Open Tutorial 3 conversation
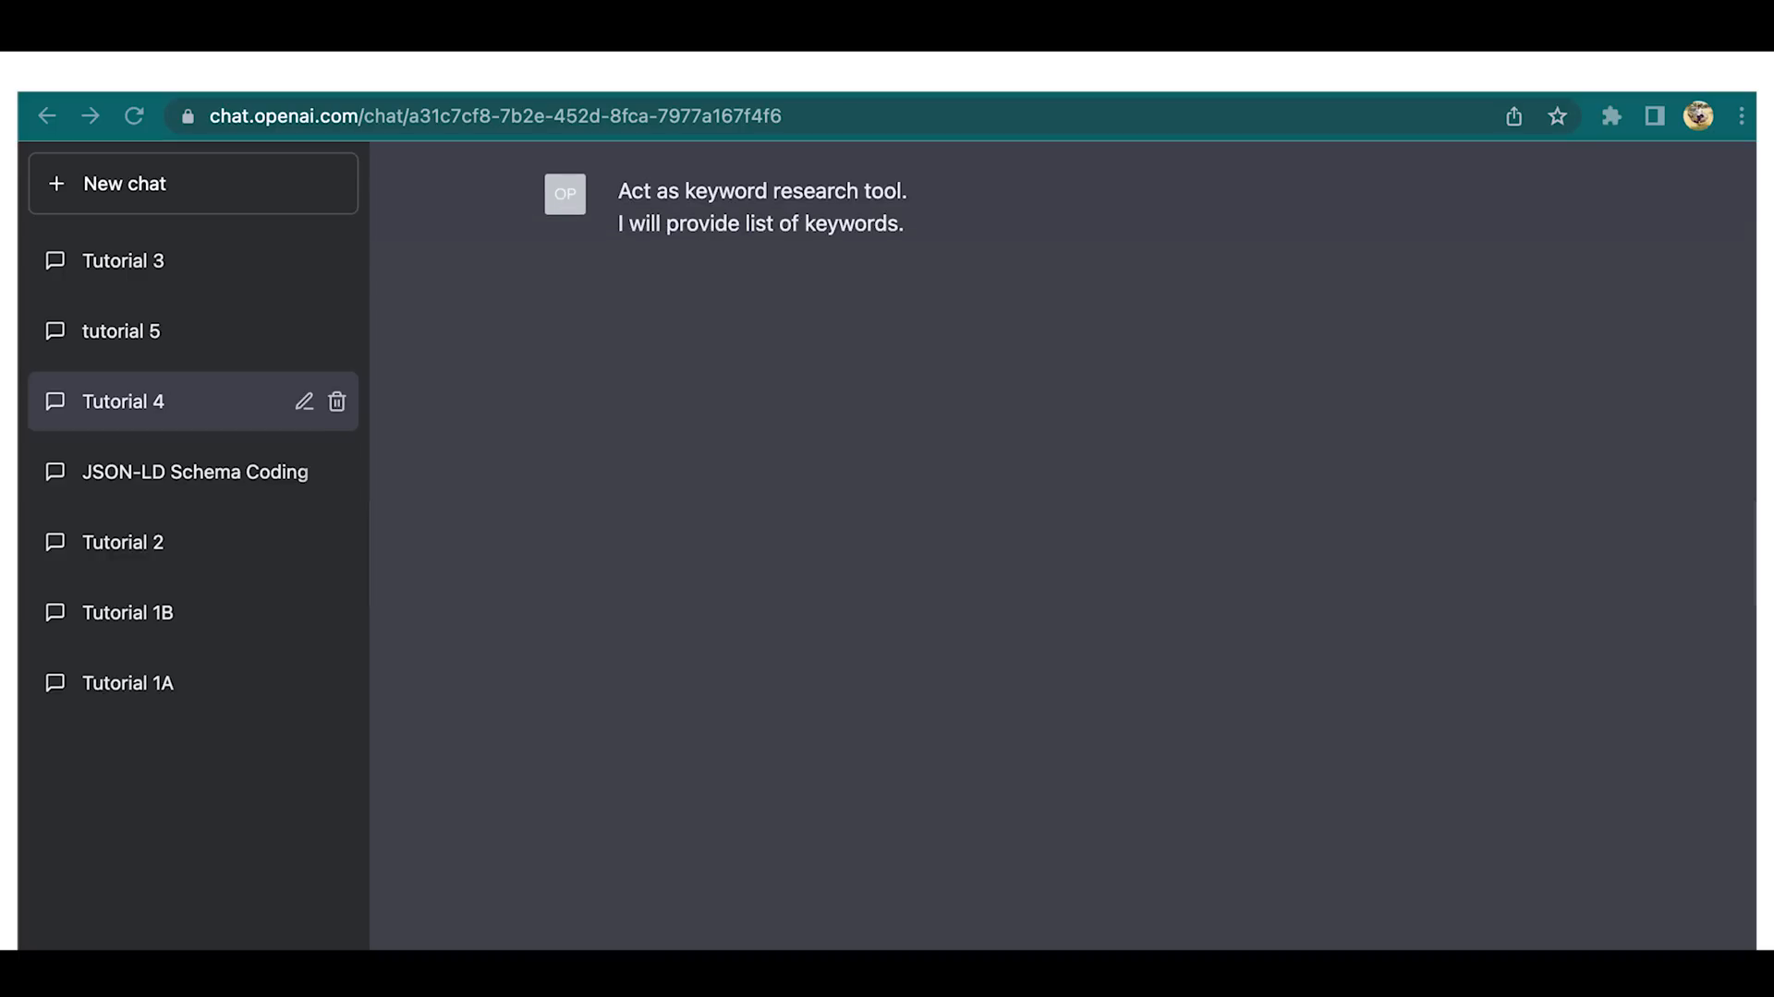Image resolution: width=1774 pixels, height=997 pixels. [122, 260]
